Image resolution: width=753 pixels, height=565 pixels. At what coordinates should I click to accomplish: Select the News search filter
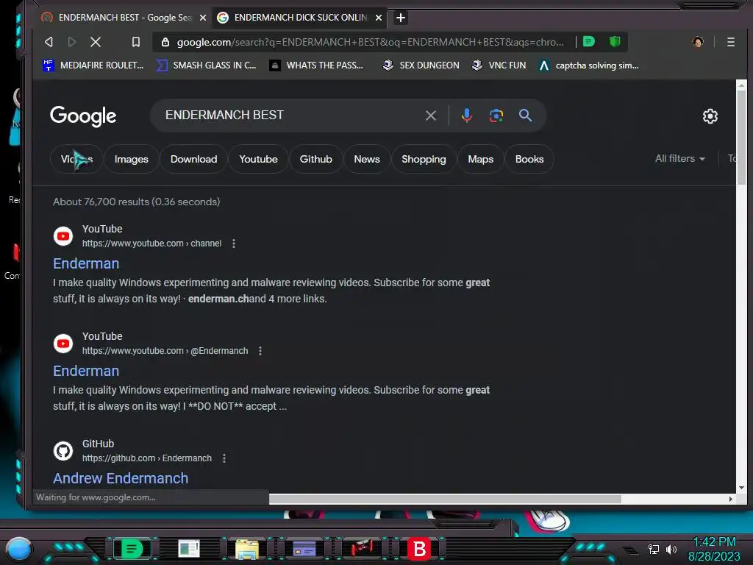coord(367,159)
